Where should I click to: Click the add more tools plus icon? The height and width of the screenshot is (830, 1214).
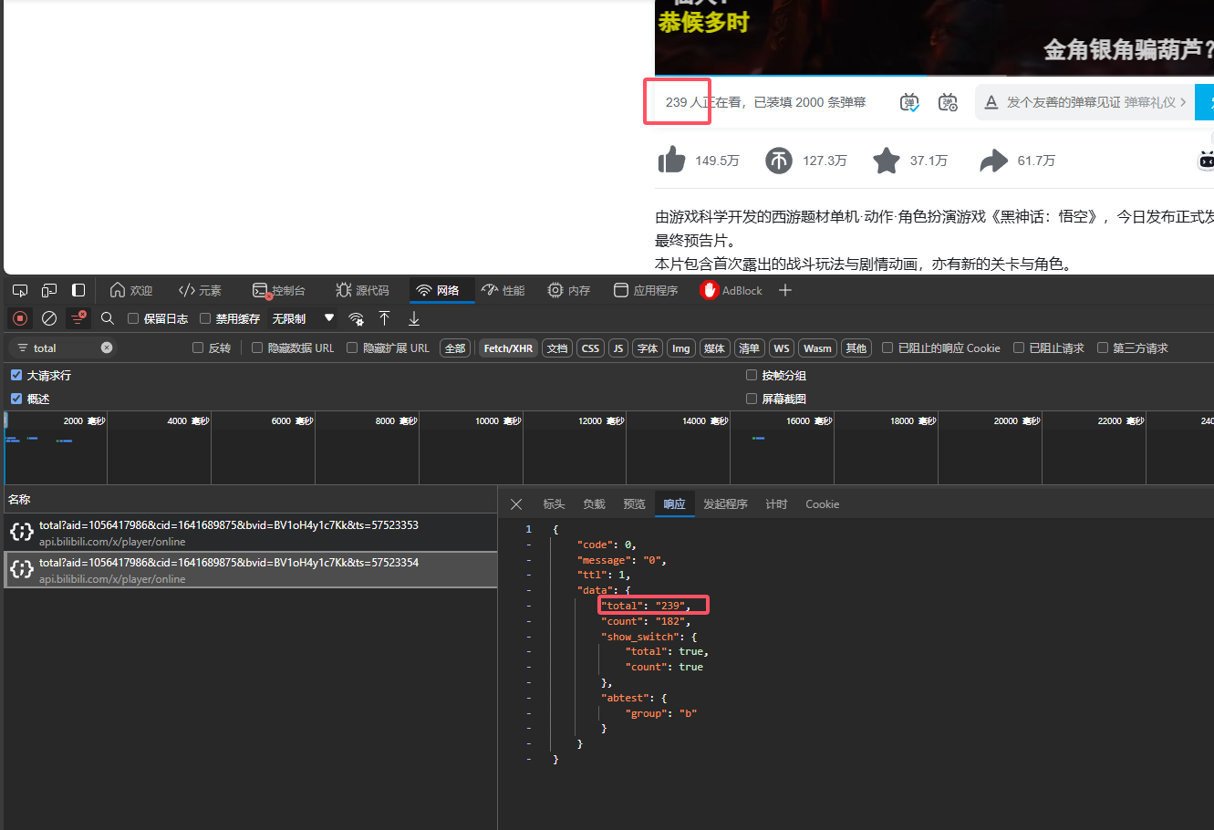(x=785, y=290)
